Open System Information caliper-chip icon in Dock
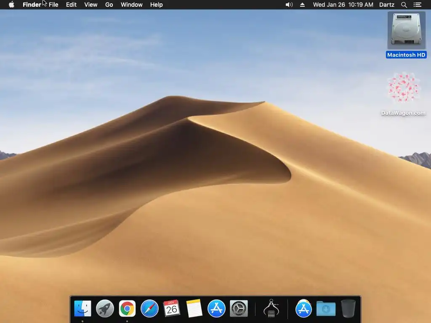 tap(271, 308)
